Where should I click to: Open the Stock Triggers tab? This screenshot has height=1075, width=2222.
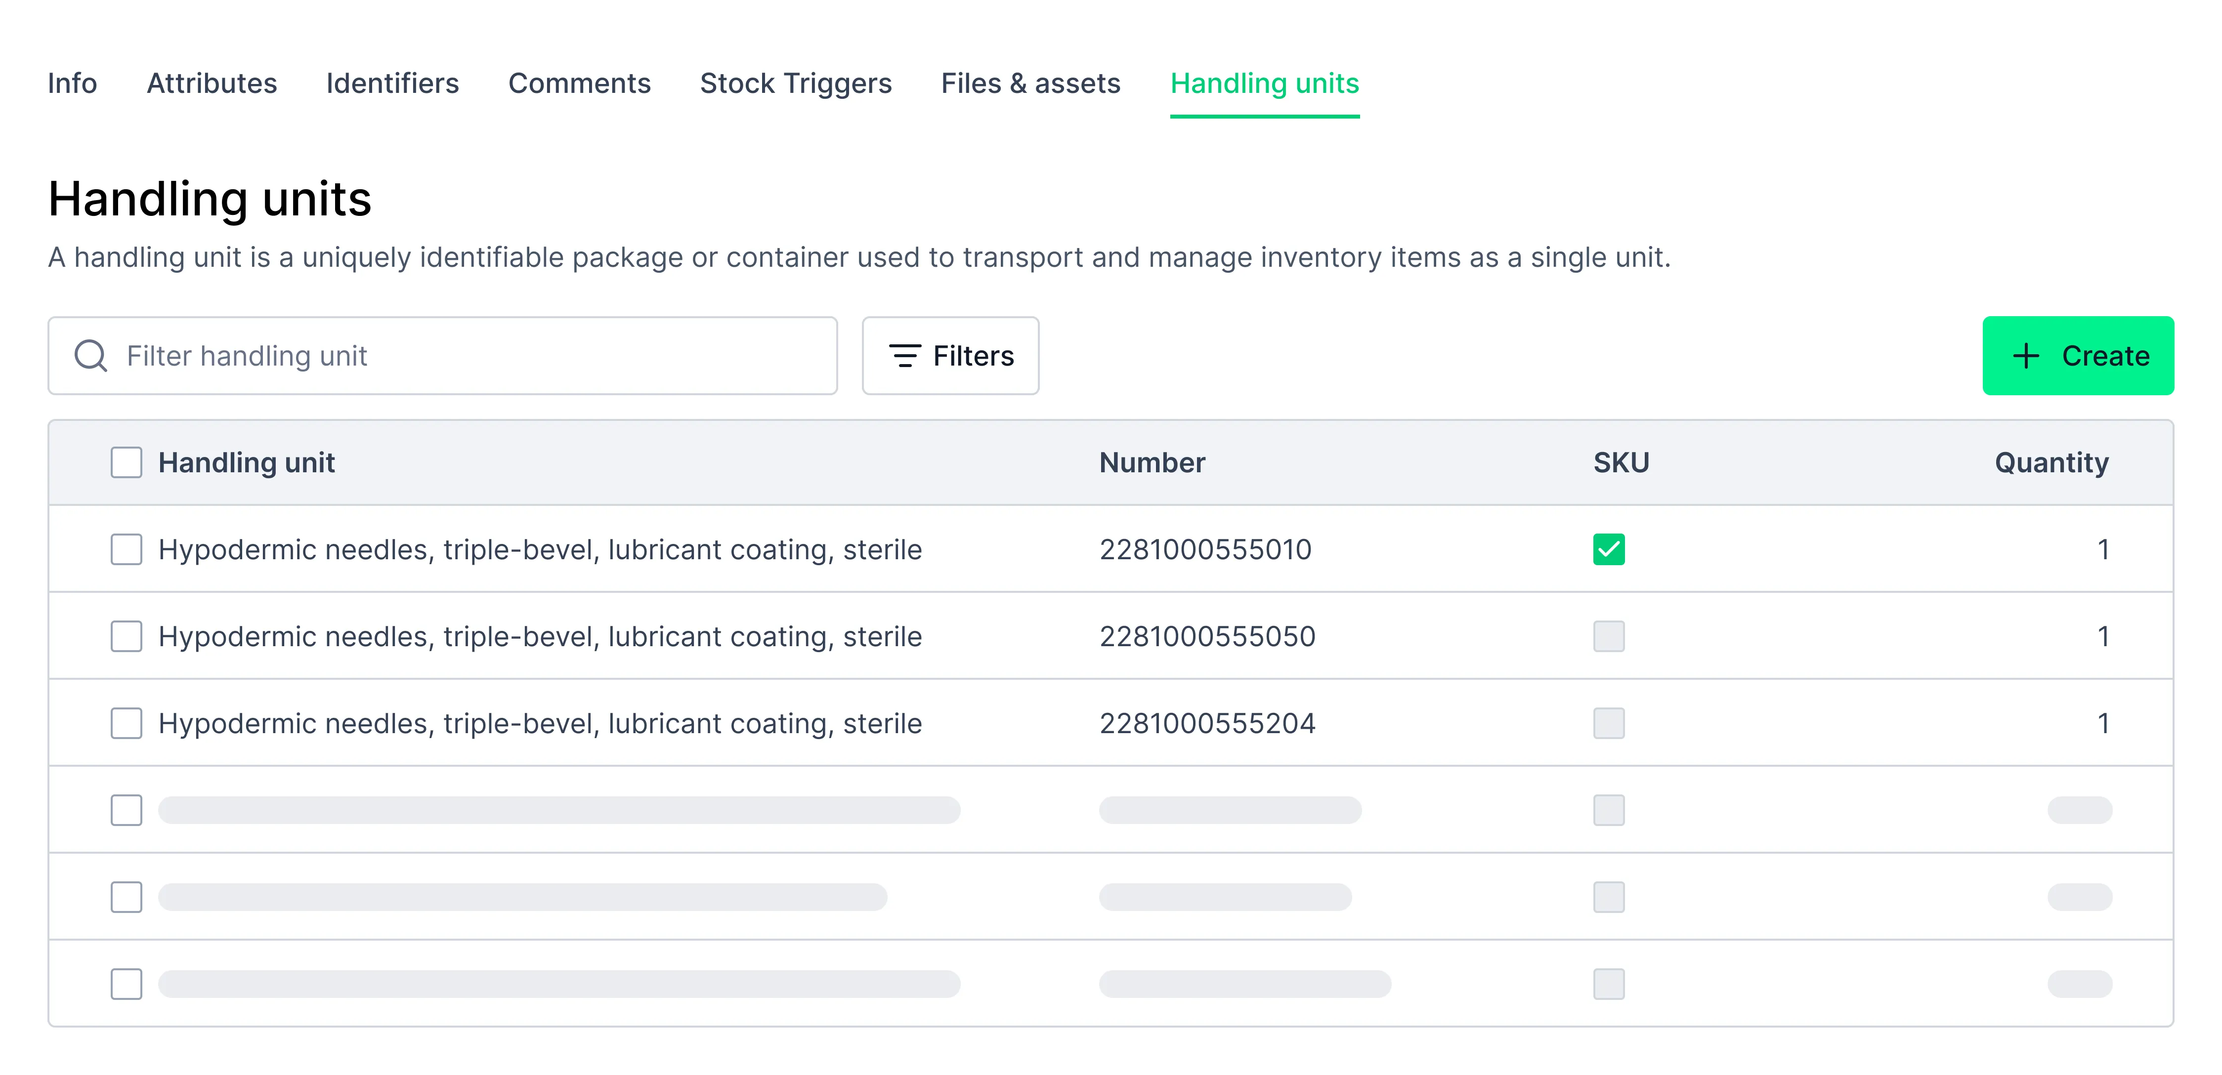[x=795, y=83]
